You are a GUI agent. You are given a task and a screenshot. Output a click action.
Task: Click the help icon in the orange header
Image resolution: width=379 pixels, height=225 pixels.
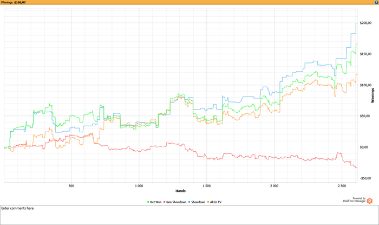(x=376, y=2)
